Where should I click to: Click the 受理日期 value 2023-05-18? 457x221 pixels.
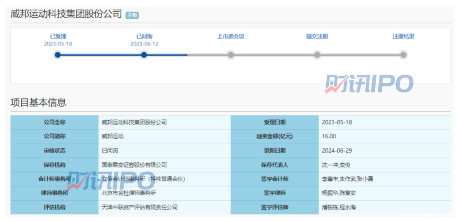point(337,122)
